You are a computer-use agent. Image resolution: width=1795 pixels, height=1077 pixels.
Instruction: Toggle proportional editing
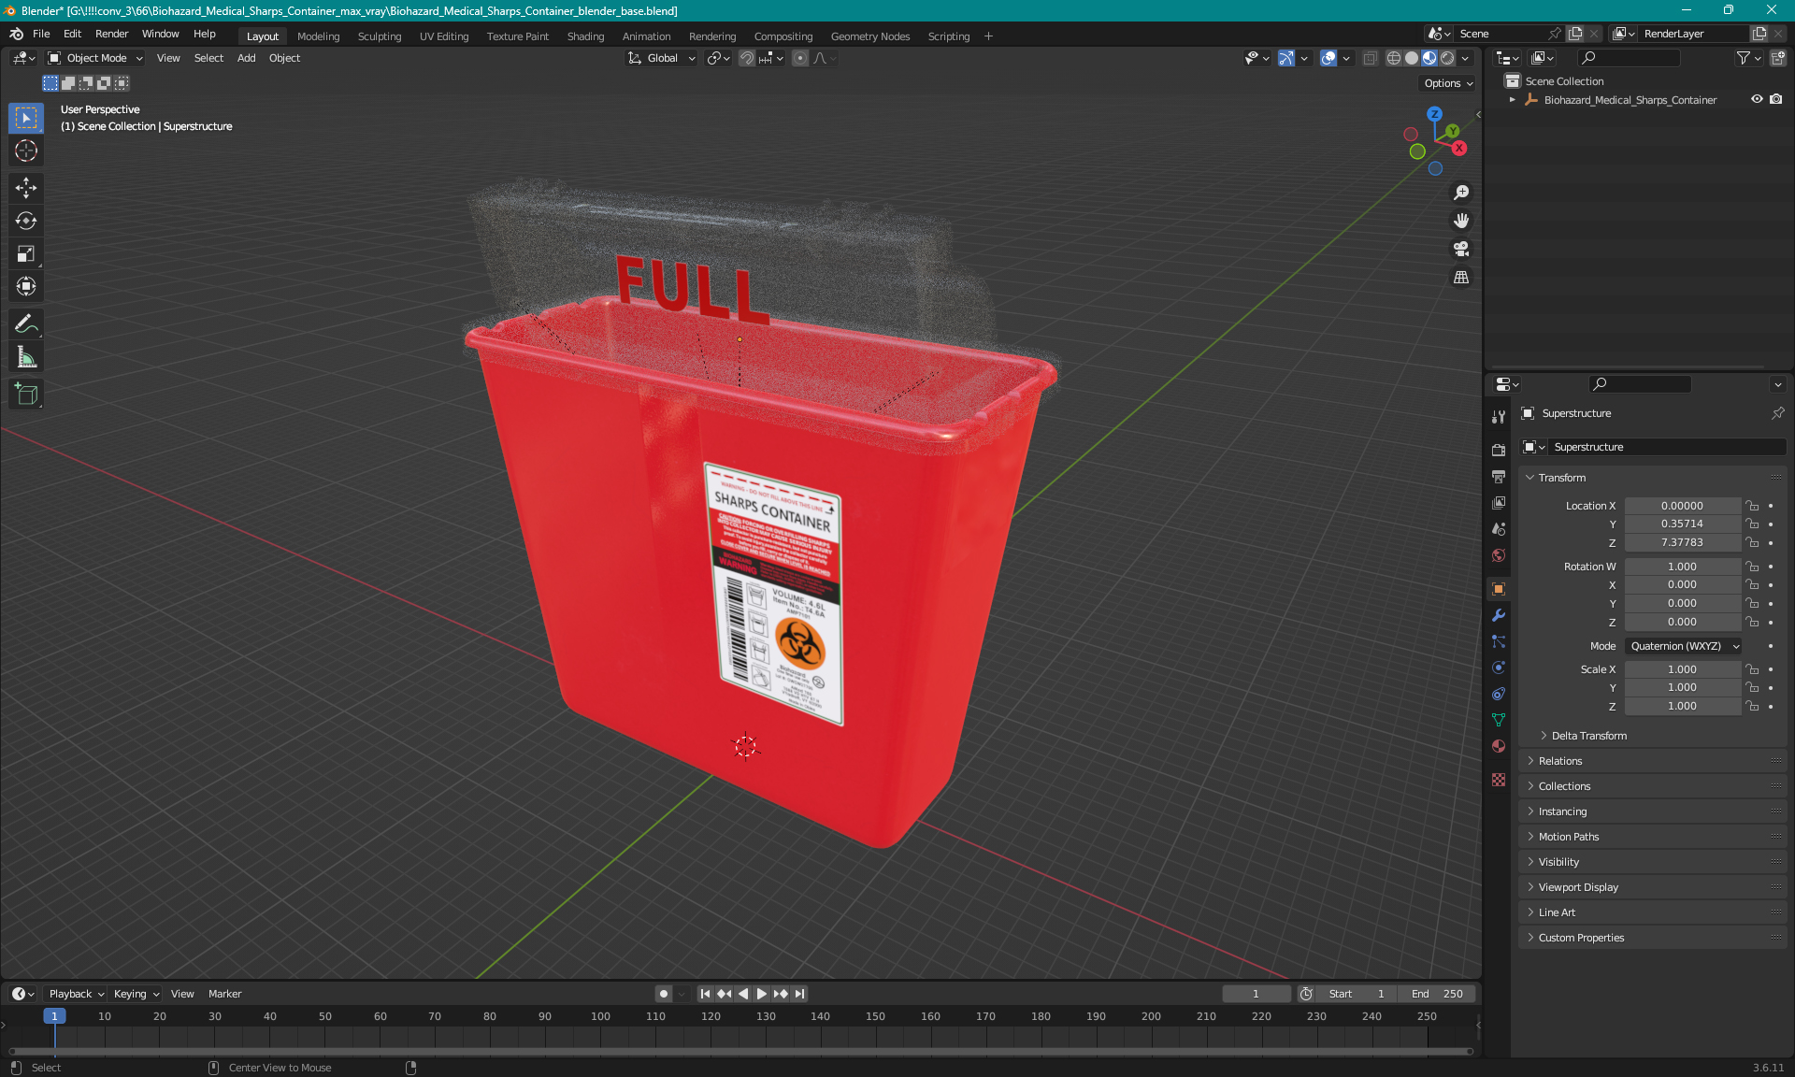point(800,58)
